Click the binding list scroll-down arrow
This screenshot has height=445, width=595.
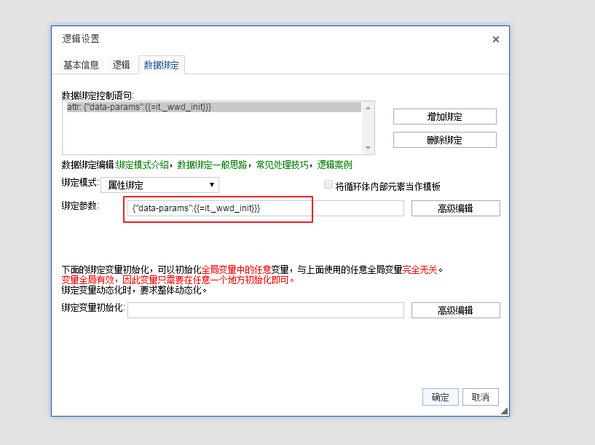point(369,148)
